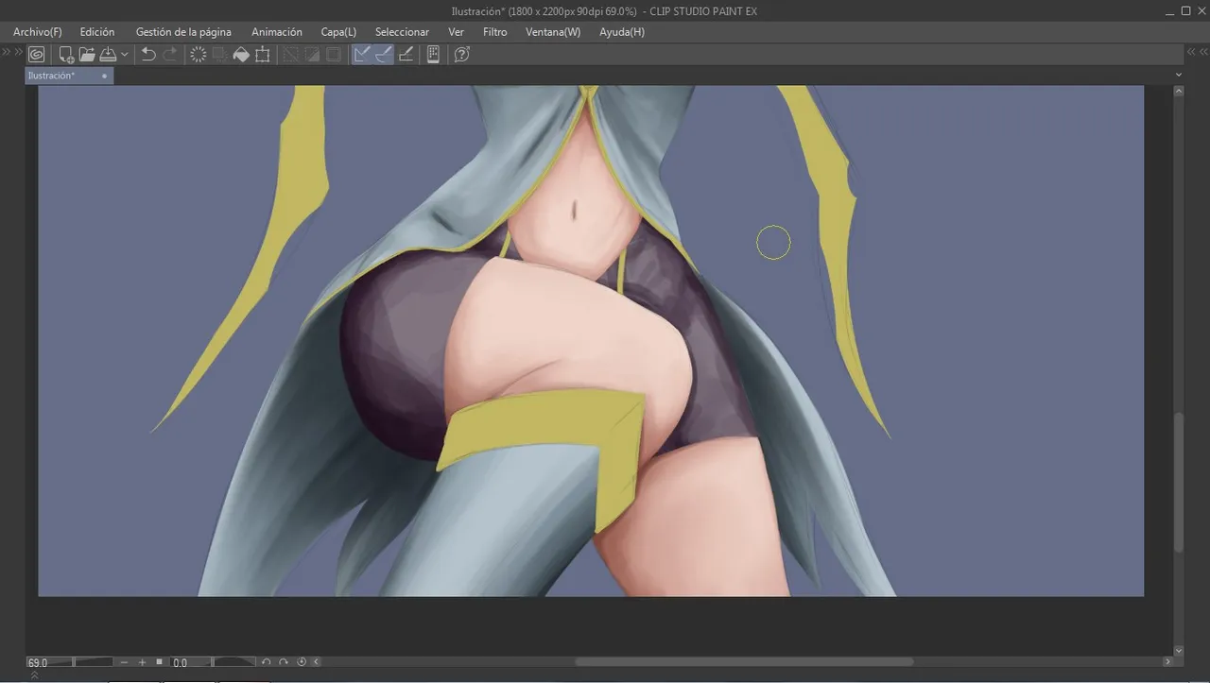
Task: Fill with the paint bucket icon
Action: coord(241,55)
